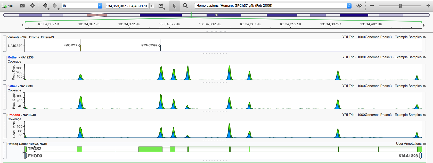
Task: Click the green position marker on ideogram
Action: click(x=191, y=15)
